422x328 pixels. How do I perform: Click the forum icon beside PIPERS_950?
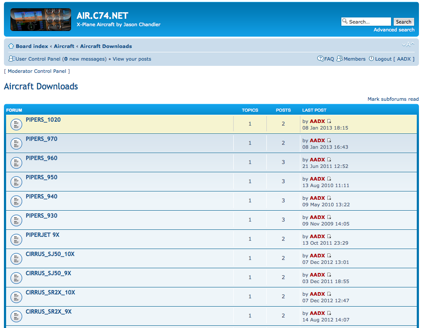[16, 182]
